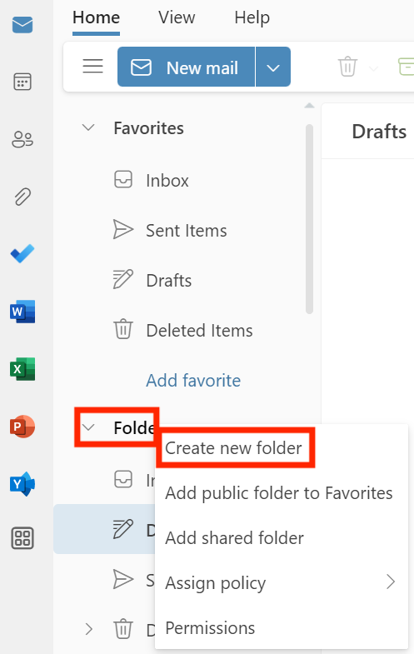Launch the Word app icon
The width and height of the screenshot is (414, 654).
point(22,312)
